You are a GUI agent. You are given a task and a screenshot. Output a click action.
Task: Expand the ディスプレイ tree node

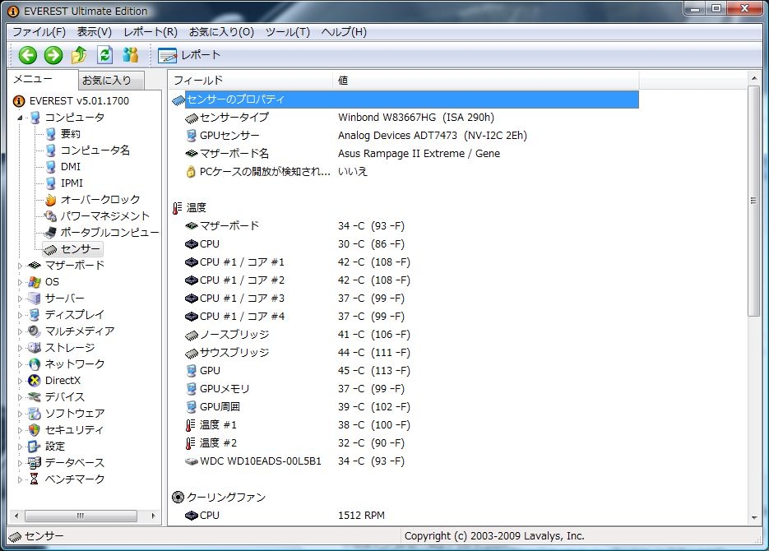[20, 315]
